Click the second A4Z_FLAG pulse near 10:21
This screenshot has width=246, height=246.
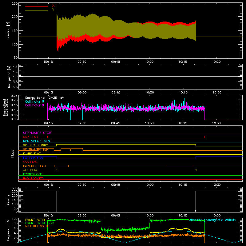(x=196, y=170)
